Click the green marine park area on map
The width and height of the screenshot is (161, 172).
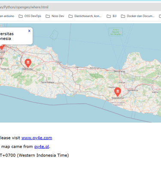115,32
